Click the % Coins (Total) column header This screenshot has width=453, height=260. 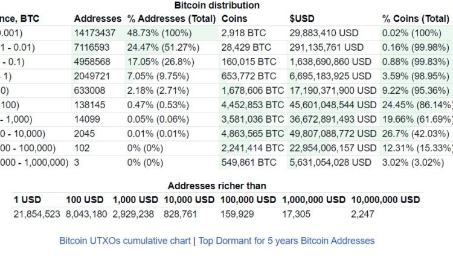[x=416, y=19]
